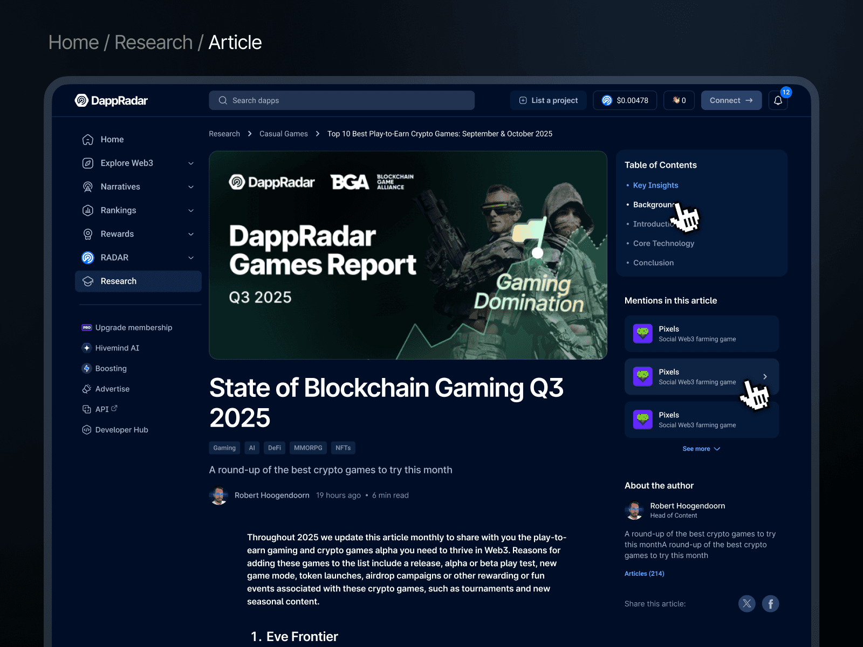Open second Pixels card arrow
Screen dimensions: 863x647
point(765,377)
